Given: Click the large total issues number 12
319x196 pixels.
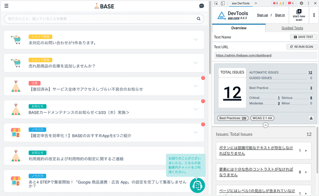Looking at the screenshot, I should point(232,93).
